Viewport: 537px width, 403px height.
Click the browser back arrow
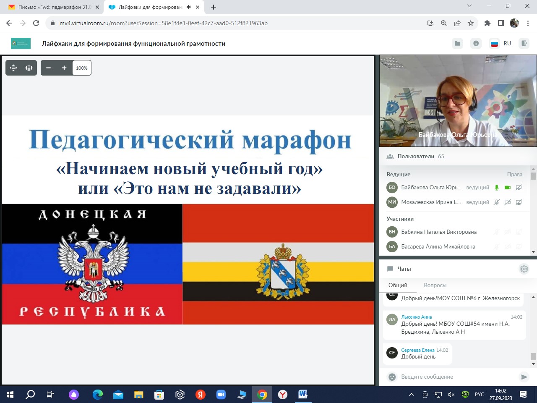(x=9, y=23)
